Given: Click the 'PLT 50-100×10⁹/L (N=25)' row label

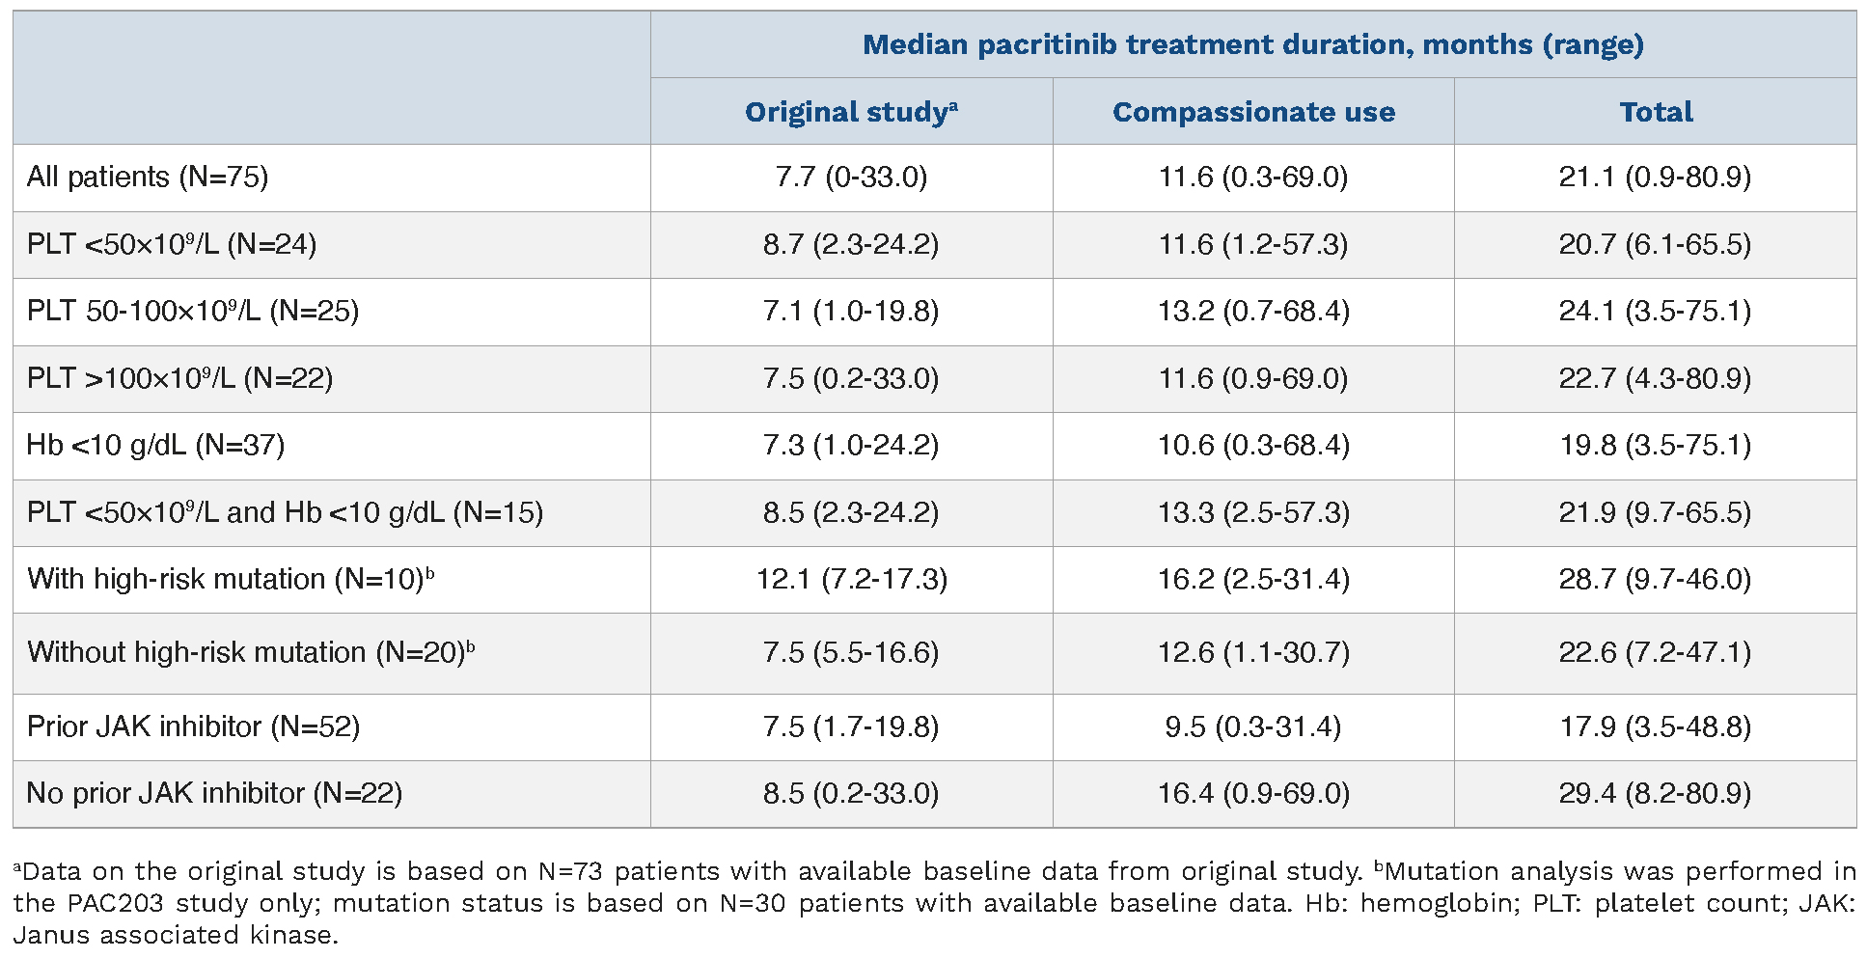Looking at the screenshot, I should (x=193, y=312).
